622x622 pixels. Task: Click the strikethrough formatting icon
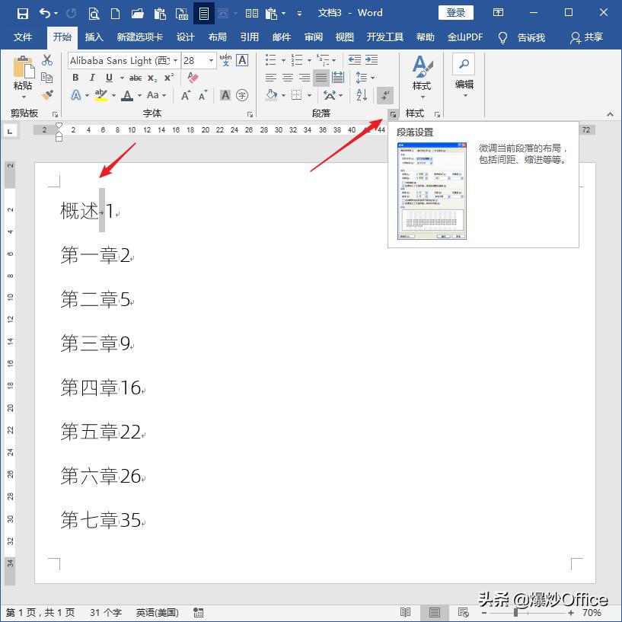(134, 76)
